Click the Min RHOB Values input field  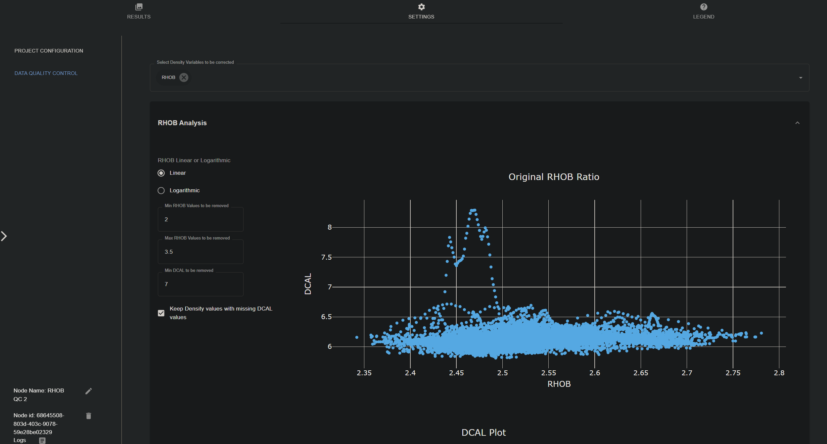pos(201,219)
